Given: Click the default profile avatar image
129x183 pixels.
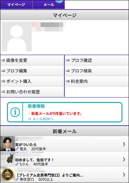Looking at the screenshot, I should click(x=17, y=37).
